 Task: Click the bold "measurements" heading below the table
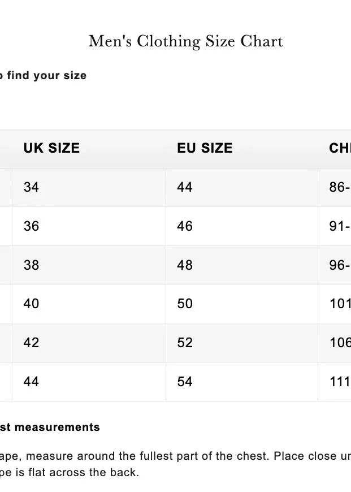point(52,428)
